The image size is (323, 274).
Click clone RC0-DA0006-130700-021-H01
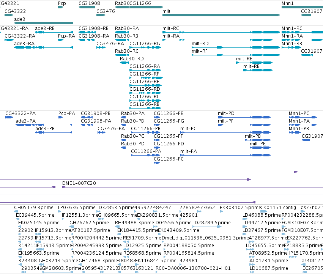point(193,268)
